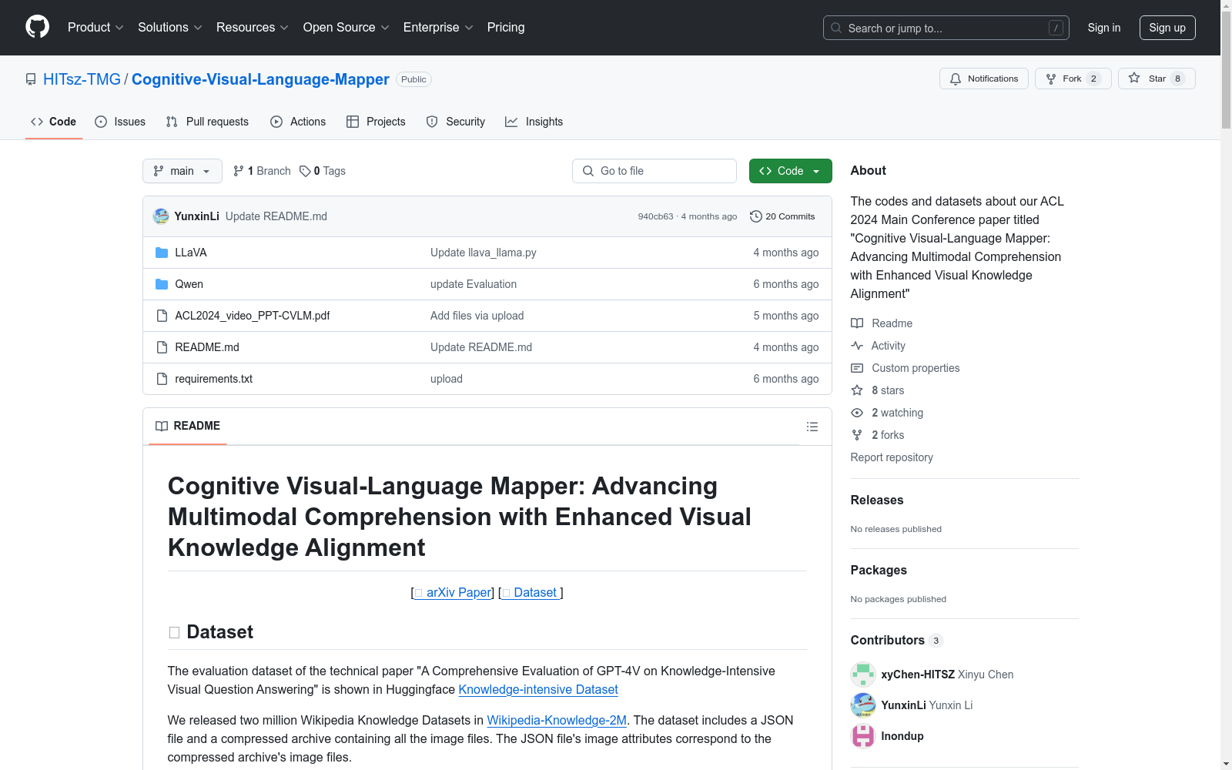This screenshot has height=770, width=1232.
Task: Open the Dataset link in README
Action: pyautogui.click(x=531, y=592)
